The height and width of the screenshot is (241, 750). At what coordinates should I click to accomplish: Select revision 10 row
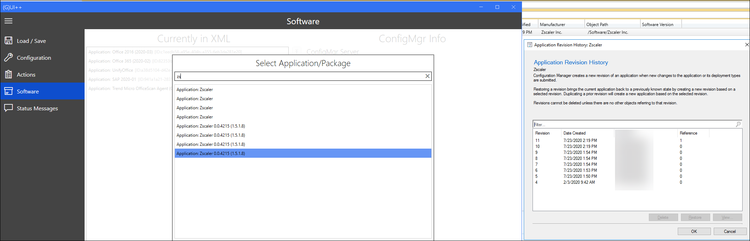click(x=637, y=146)
